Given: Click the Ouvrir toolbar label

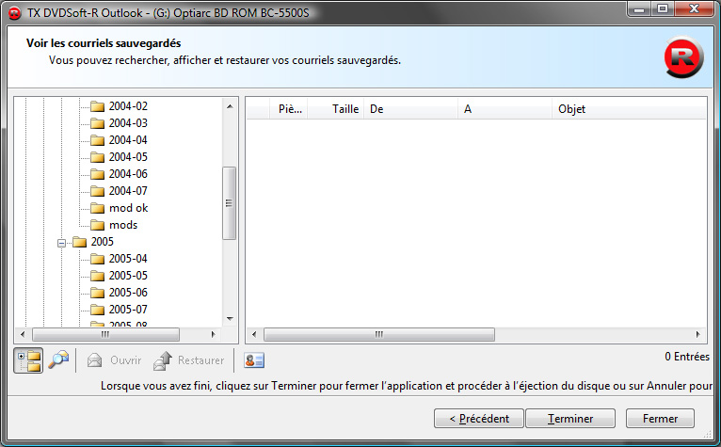Looking at the screenshot, I should click(125, 360).
